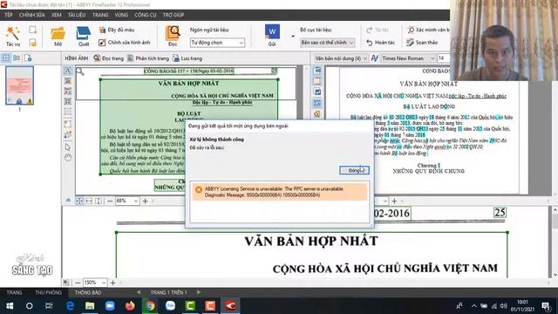Screen dimensions: 558x314
Task: Click fit to height icon in image pane
Action: coord(99,201)
